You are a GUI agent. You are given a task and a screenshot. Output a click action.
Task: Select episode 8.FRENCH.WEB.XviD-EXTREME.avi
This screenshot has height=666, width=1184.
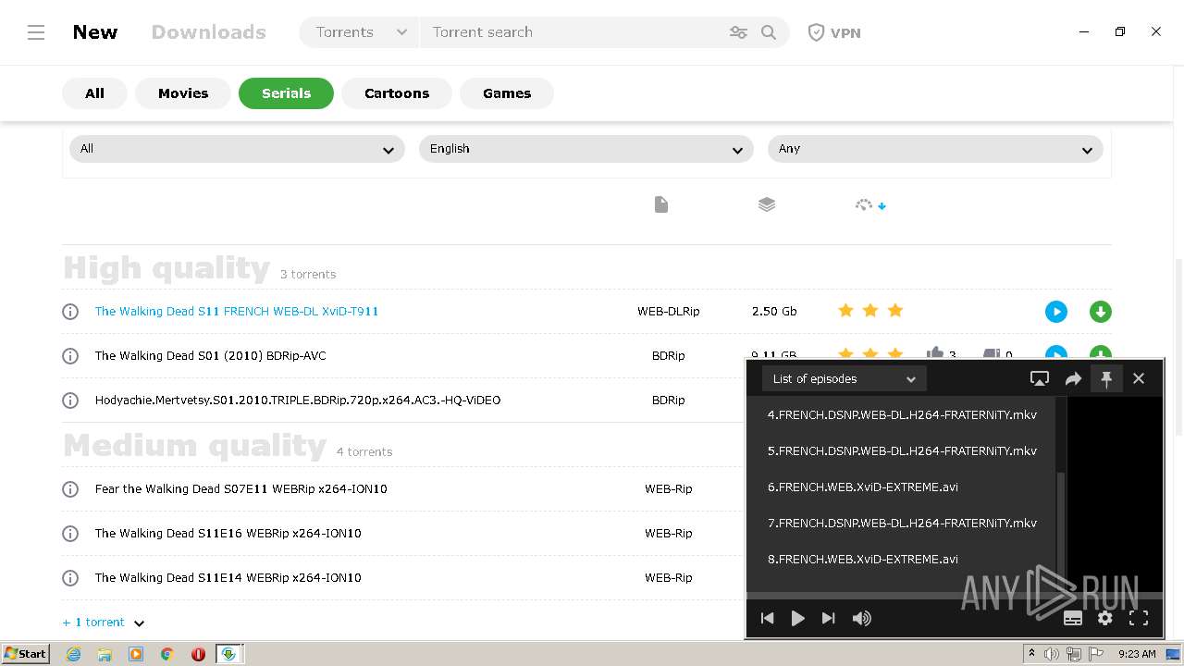(902, 559)
